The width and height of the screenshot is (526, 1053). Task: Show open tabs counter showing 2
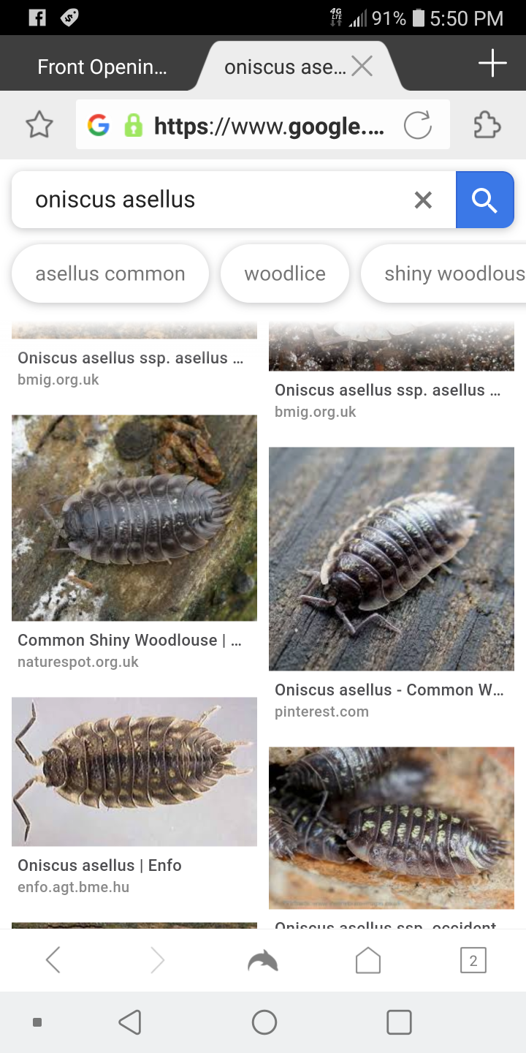click(473, 960)
